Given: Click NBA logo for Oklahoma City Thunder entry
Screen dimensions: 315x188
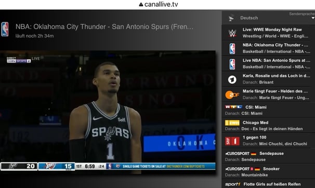Looking at the screenshot, I should coord(232,48).
